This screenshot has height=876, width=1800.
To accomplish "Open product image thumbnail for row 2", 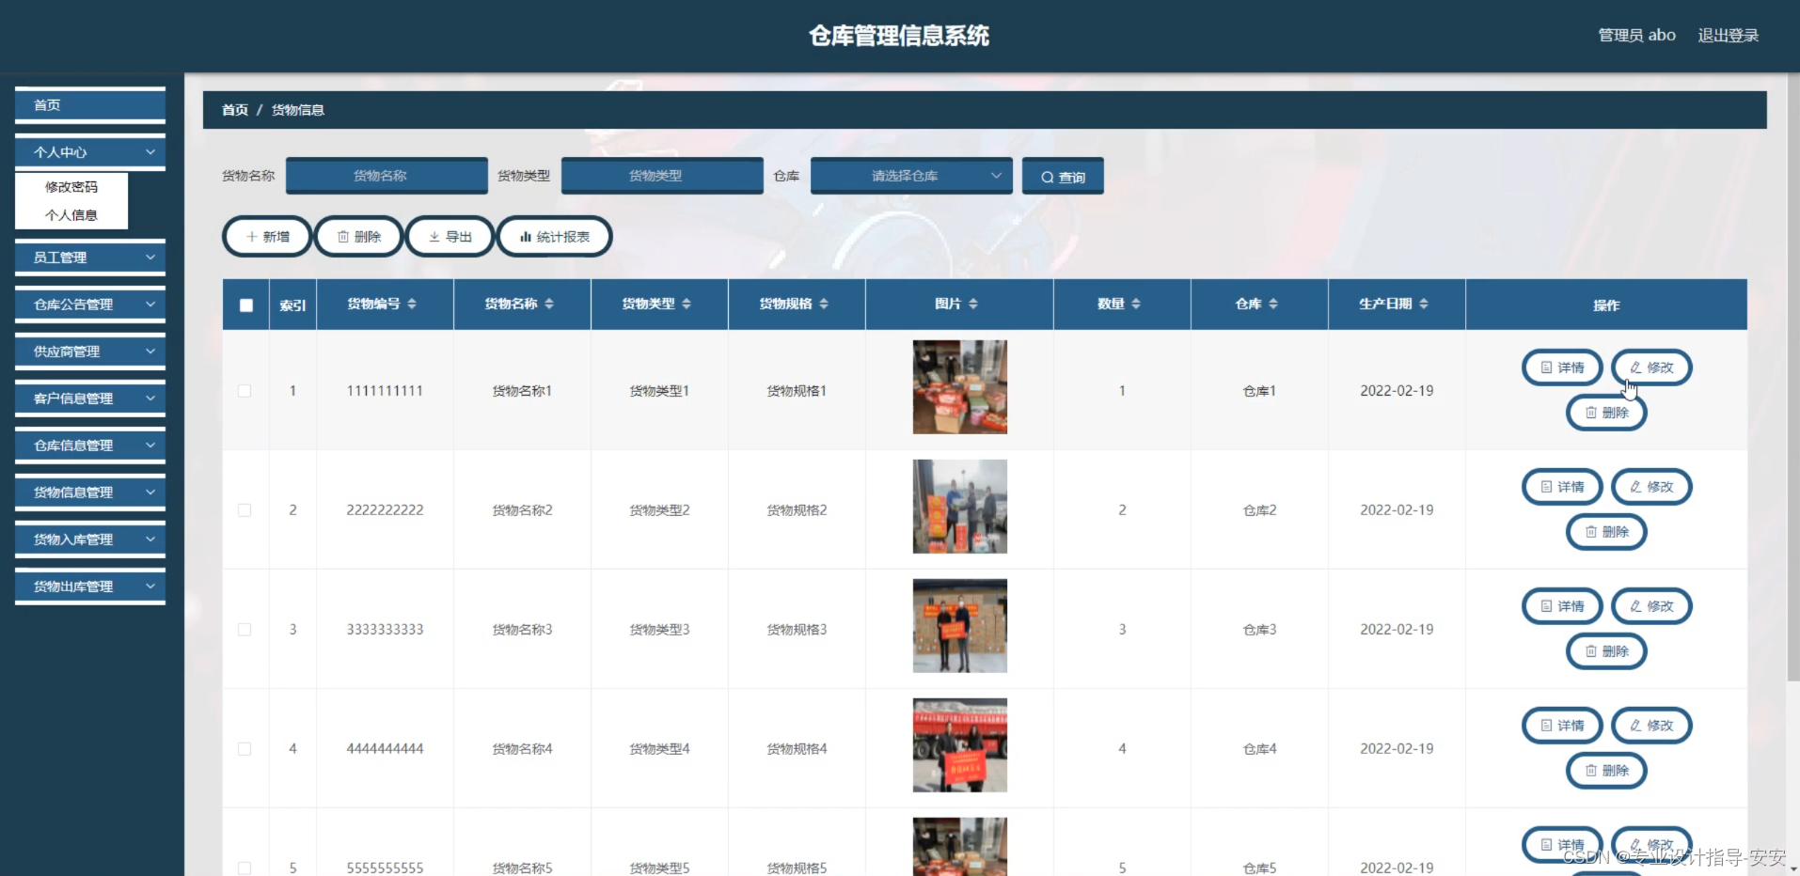I will pyautogui.click(x=959, y=507).
